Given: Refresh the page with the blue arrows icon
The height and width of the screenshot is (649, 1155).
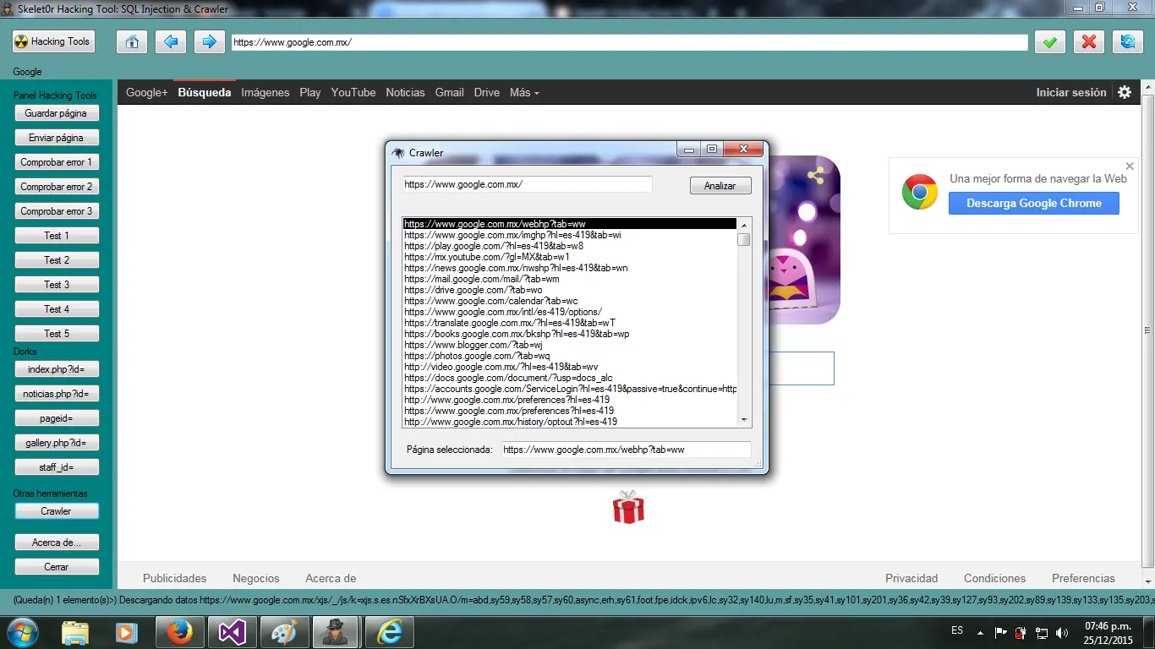Looking at the screenshot, I should click(1128, 41).
